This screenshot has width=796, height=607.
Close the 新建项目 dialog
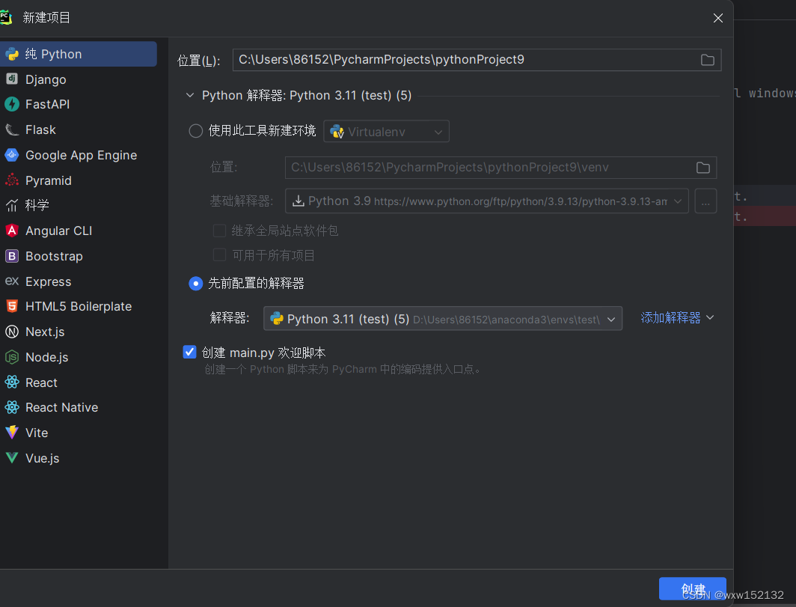point(718,18)
